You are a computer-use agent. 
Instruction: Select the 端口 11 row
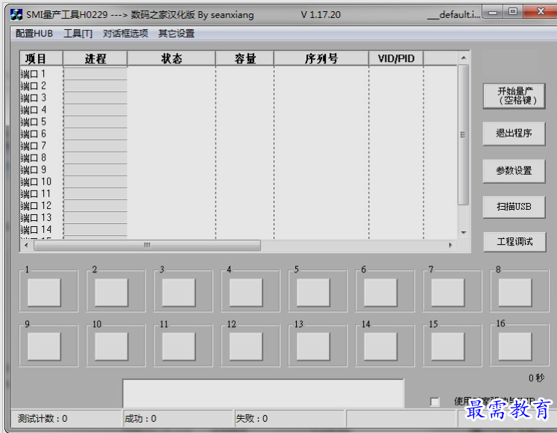click(239, 194)
